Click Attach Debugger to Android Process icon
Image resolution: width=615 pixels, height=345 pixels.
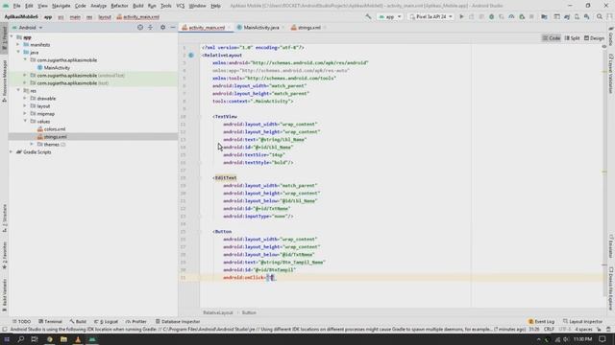(522, 17)
